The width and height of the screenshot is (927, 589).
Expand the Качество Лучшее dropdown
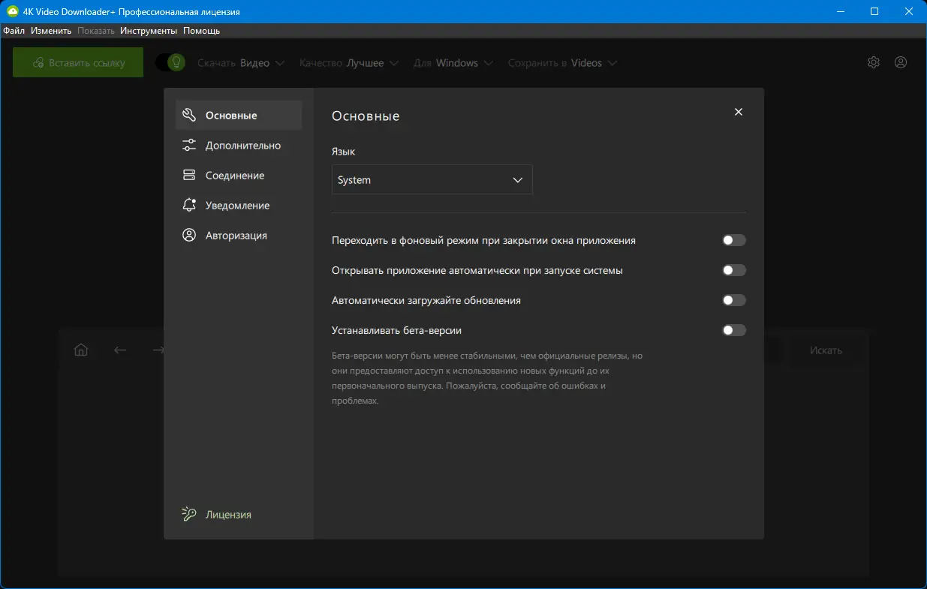tap(349, 63)
